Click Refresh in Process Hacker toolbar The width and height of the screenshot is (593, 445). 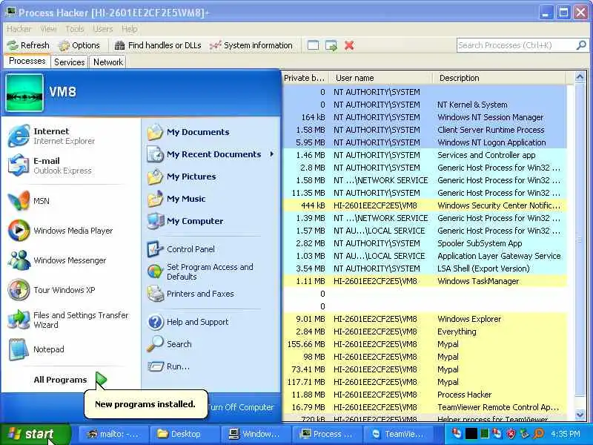pyautogui.click(x=28, y=45)
